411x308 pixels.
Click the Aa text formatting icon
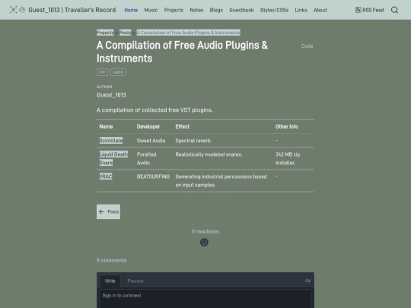tap(307, 281)
